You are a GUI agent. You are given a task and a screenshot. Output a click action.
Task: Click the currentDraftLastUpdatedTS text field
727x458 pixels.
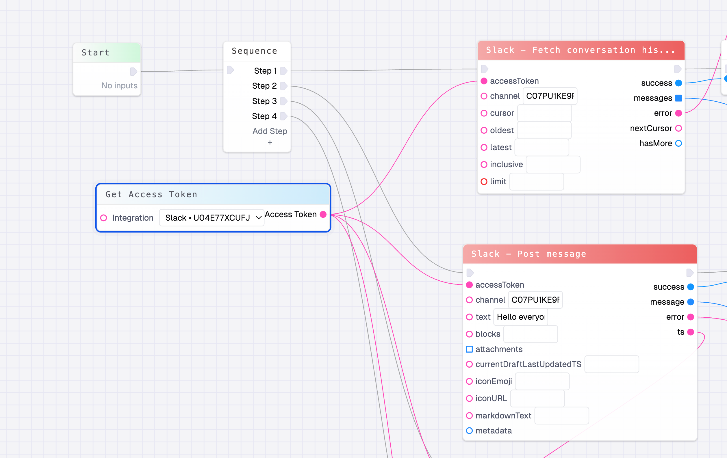(x=612, y=364)
